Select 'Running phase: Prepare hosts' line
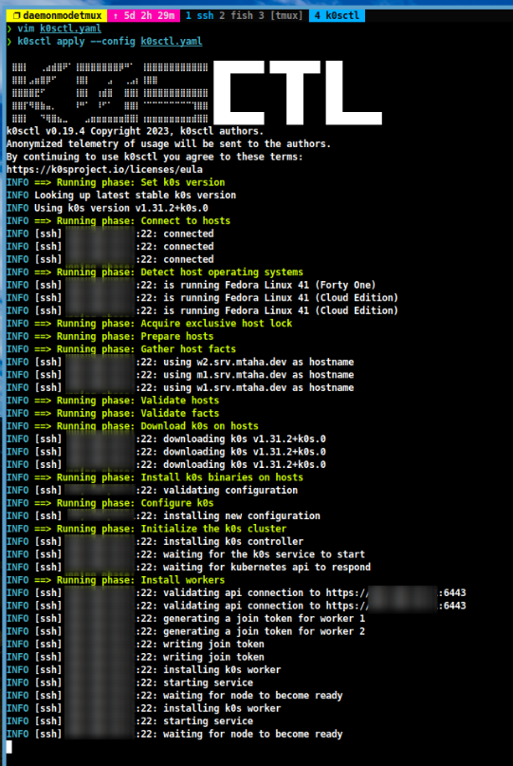Viewport: 513px width, 766px height. [x=110, y=336]
